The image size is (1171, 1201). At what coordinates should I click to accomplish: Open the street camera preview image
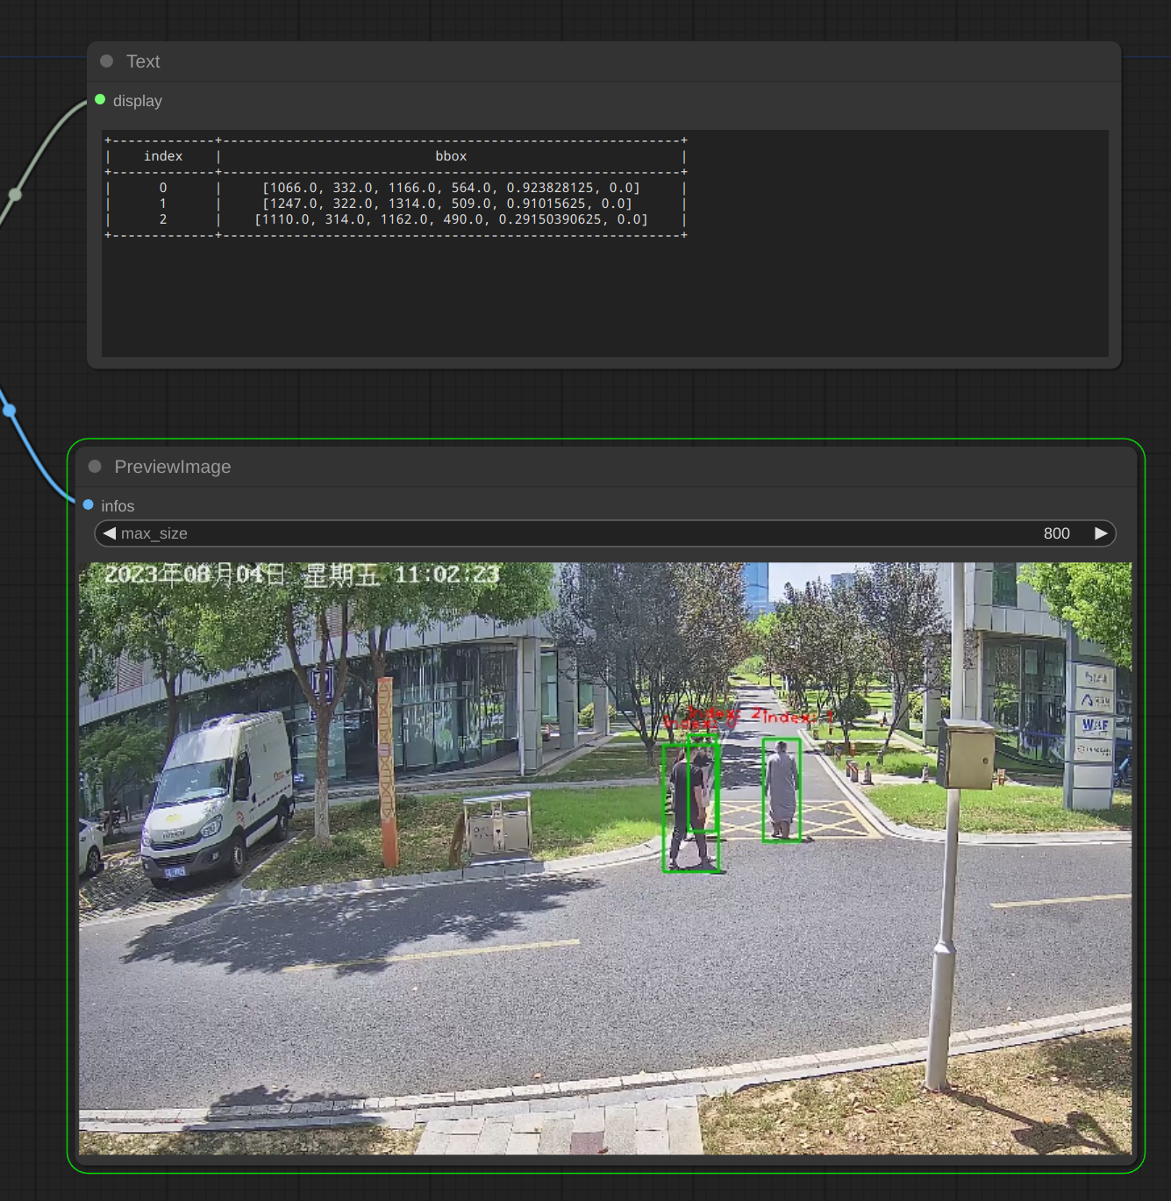pyautogui.click(x=605, y=858)
